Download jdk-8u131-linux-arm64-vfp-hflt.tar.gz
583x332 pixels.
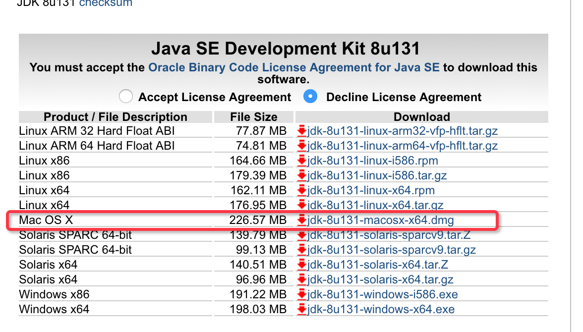[x=403, y=146]
